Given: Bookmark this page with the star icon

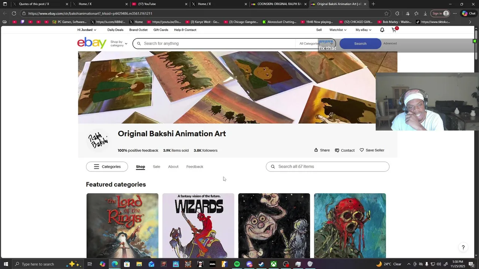Looking at the screenshot, I should pos(386,13).
